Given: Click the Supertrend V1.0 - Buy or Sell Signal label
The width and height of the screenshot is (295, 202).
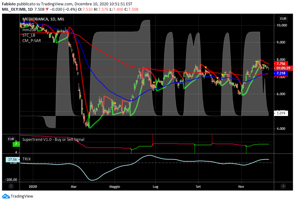Looking at the screenshot, I should (x=53, y=140).
